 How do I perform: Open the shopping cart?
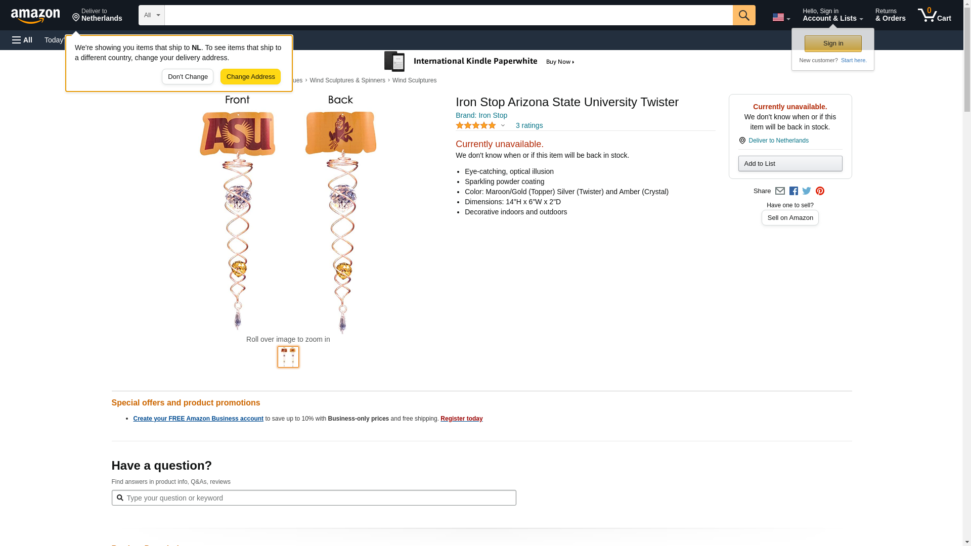click(x=934, y=15)
